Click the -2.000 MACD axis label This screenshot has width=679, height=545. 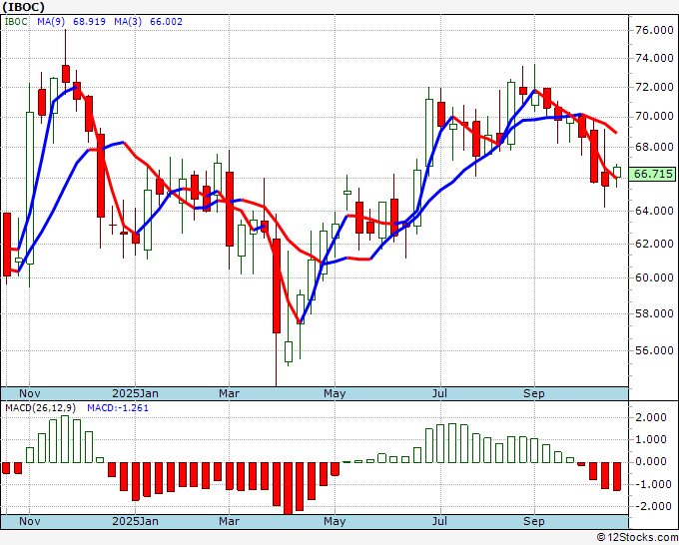click(653, 506)
